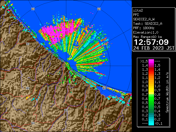Viewport: 176px width, 132px height.
Task: Click the scan time "12:57:09"
Action: tap(151, 42)
